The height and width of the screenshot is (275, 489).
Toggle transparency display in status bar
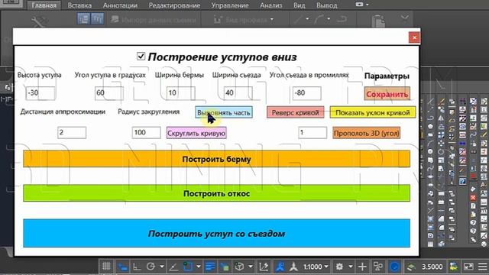[225, 267]
